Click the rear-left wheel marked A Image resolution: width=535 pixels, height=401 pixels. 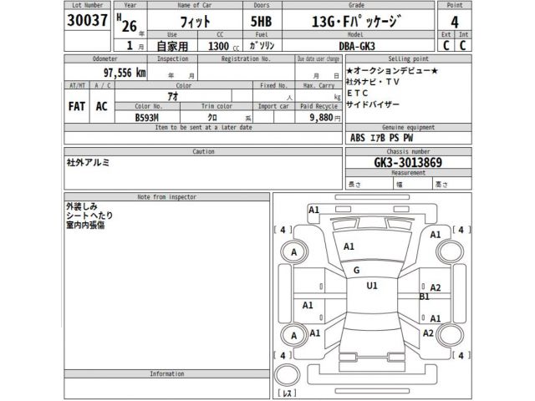pos(293,336)
